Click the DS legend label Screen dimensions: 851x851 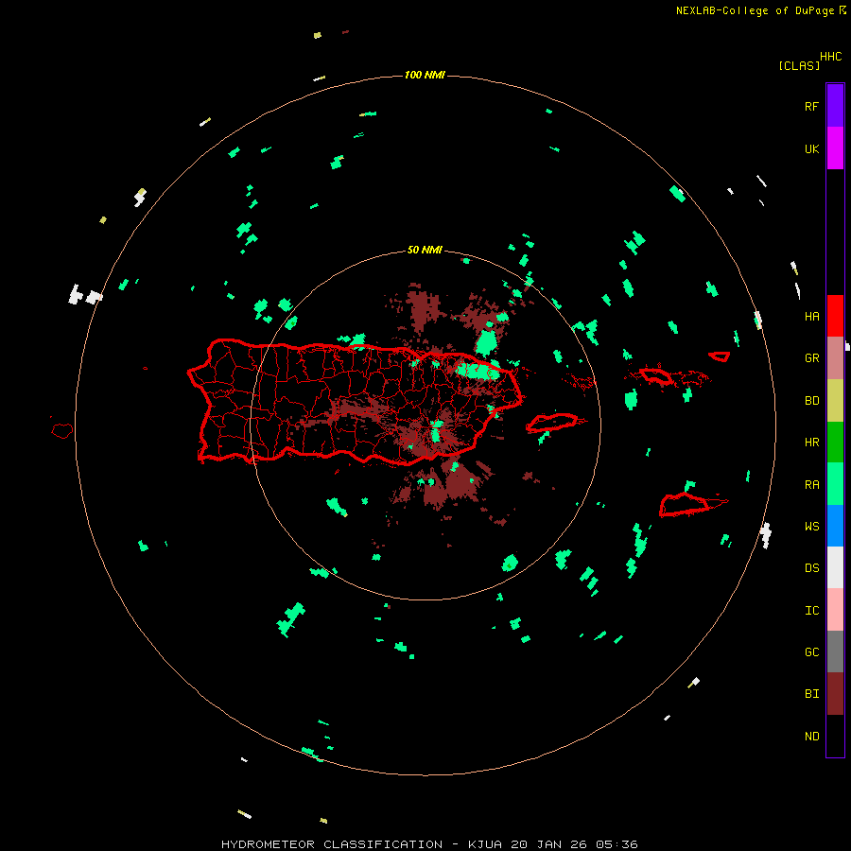coord(811,568)
